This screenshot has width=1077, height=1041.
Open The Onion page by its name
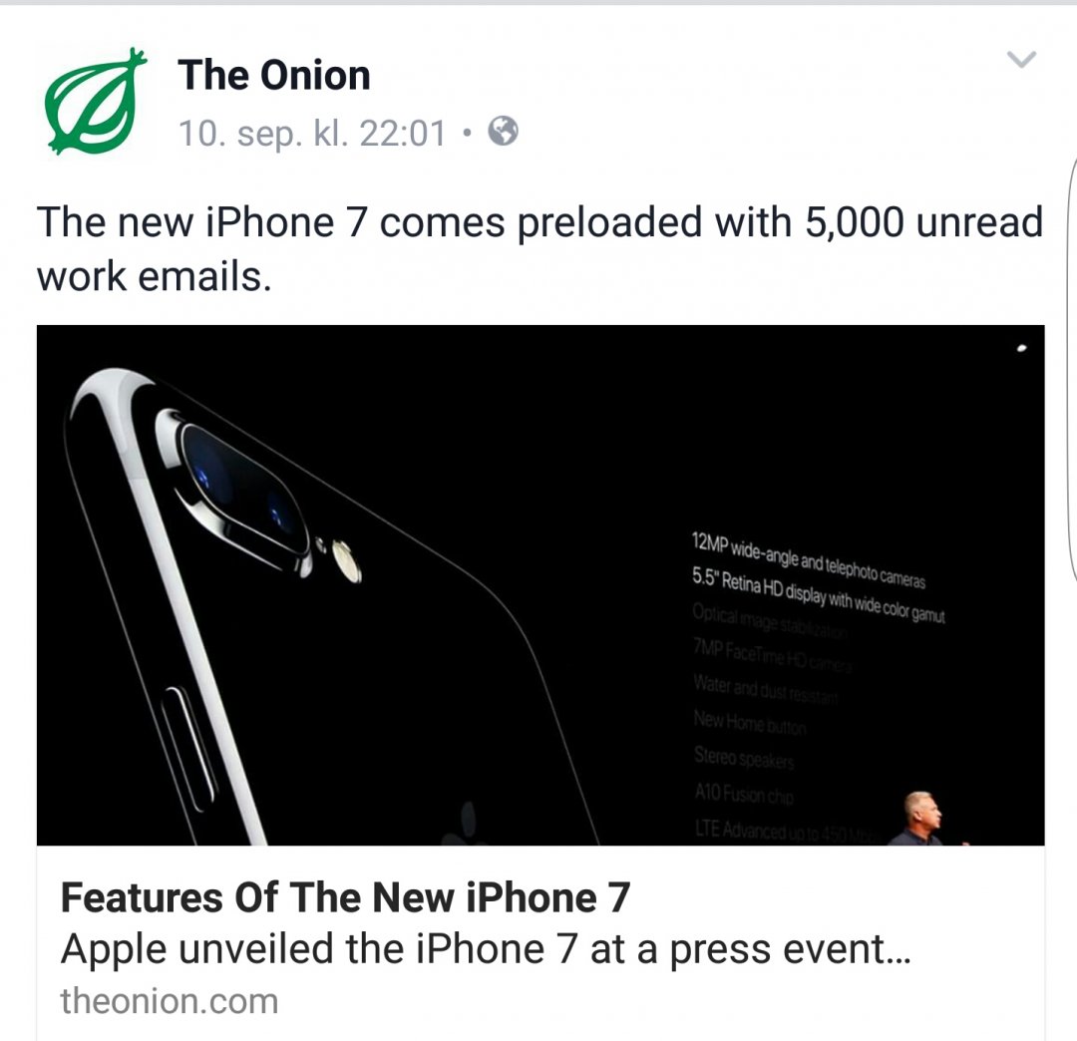click(273, 74)
